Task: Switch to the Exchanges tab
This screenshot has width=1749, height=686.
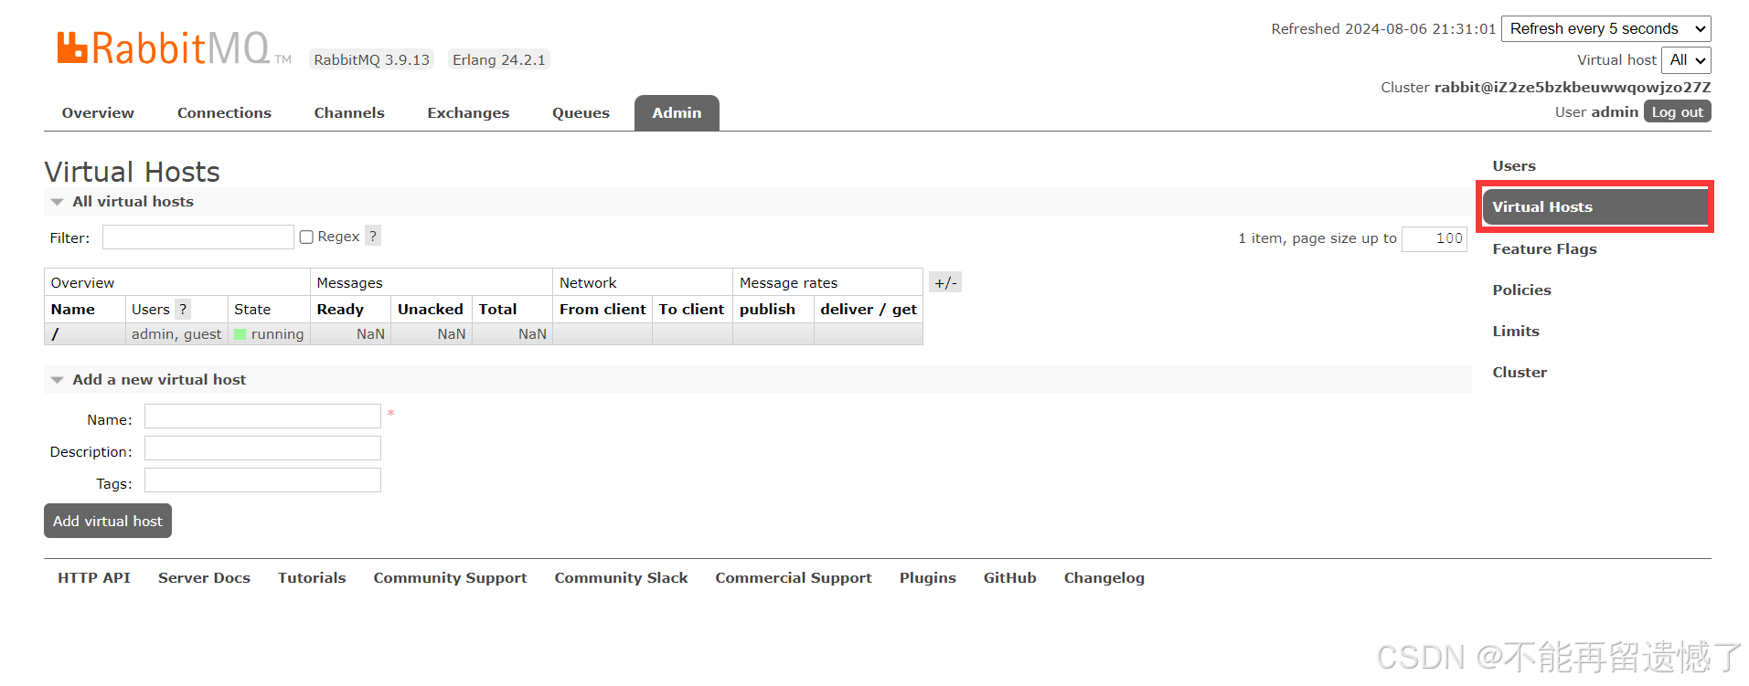Action: (468, 112)
